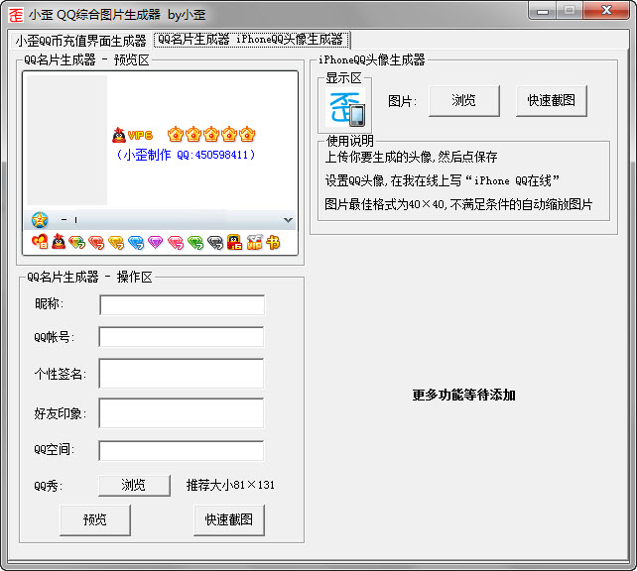Click the Qzone star icon in preview
This screenshot has width=637, height=571.
[x=40, y=220]
